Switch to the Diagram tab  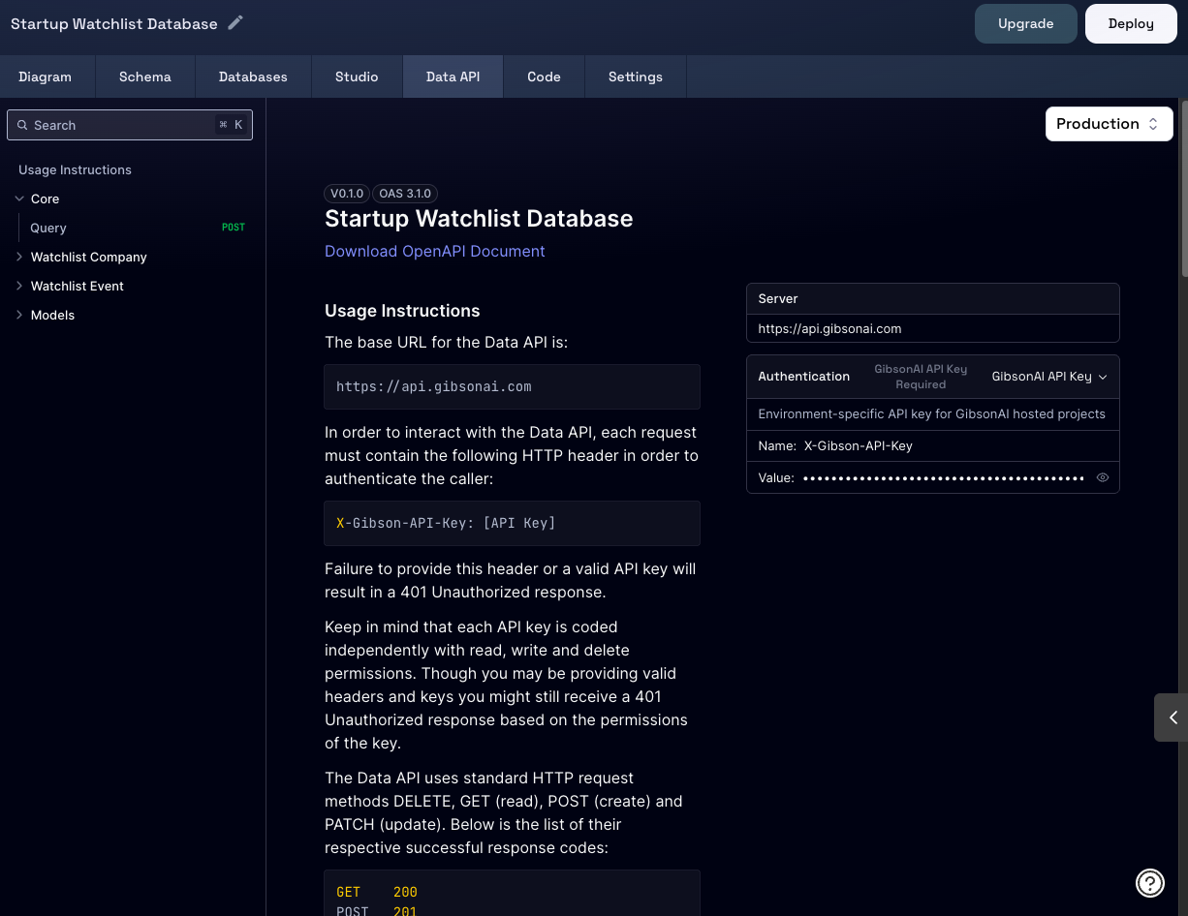(x=46, y=76)
